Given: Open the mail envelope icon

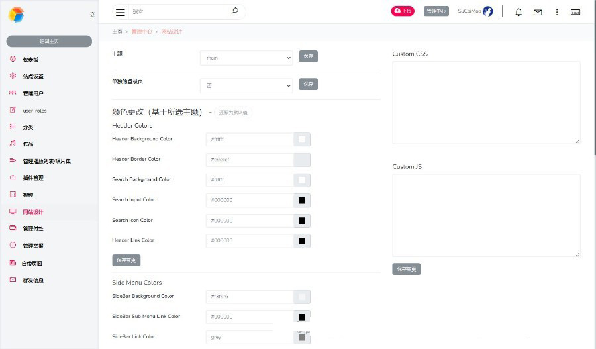Looking at the screenshot, I should point(538,12).
